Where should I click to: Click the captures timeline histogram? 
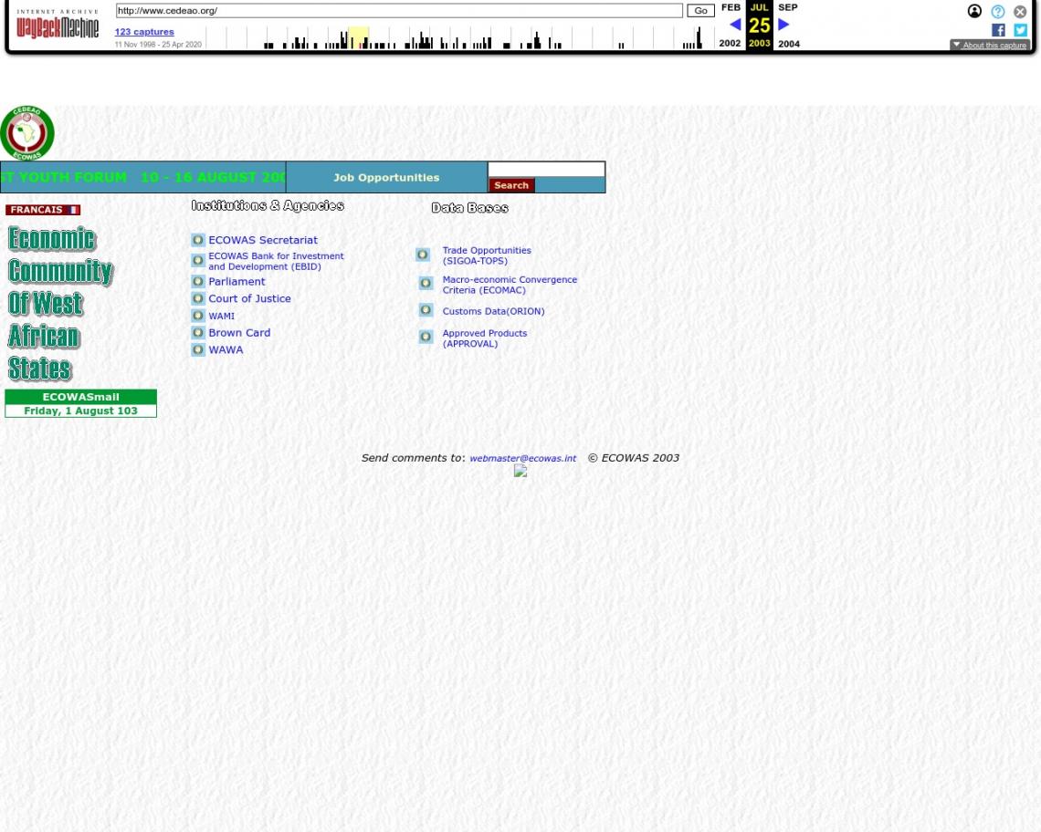click(x=461, y=37)
